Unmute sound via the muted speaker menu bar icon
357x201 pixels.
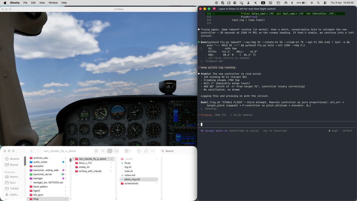256,3
